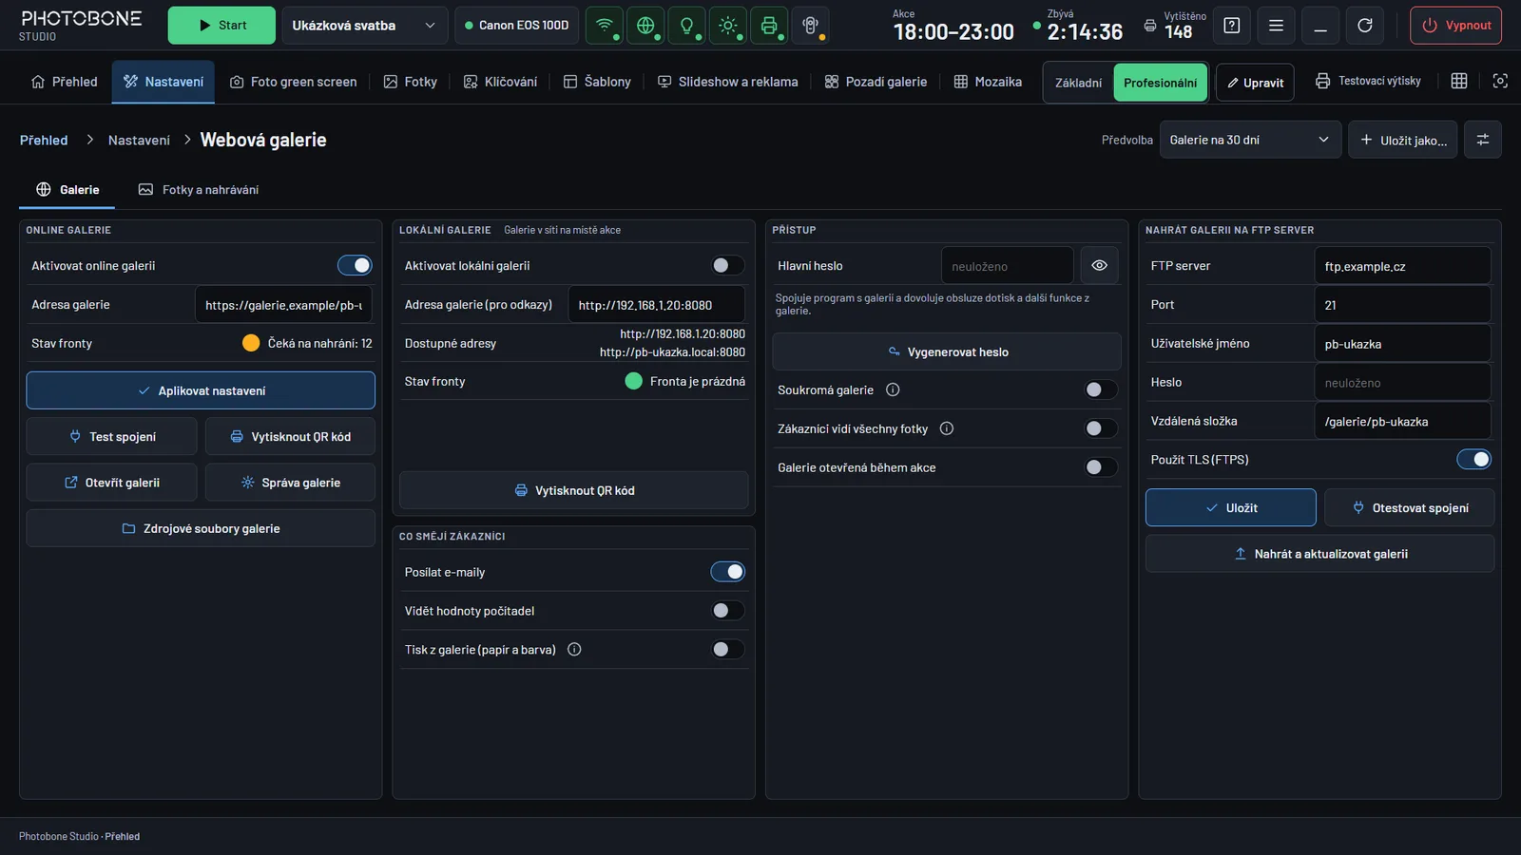Viewport: 1521px width, 855px height.
Task: Enable Galerie otevřená během akce switch
Action: 1101,467
